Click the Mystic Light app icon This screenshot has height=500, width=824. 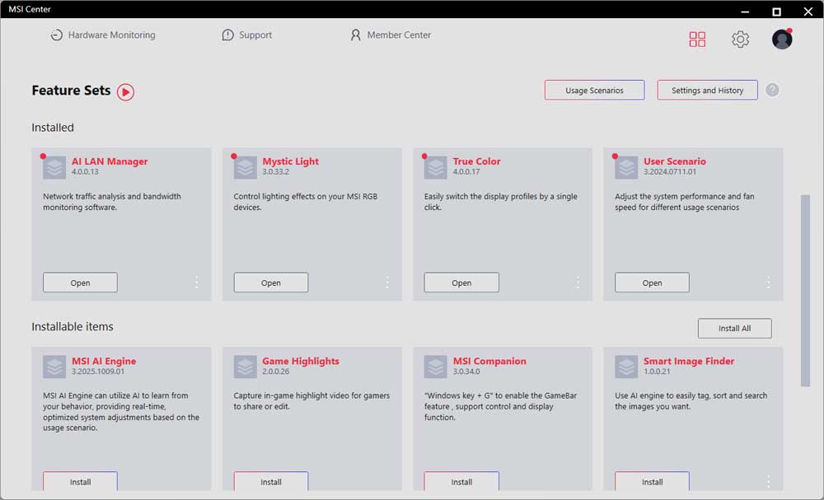pos(245,167)
